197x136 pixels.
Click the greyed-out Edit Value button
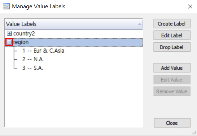[172, 80]
